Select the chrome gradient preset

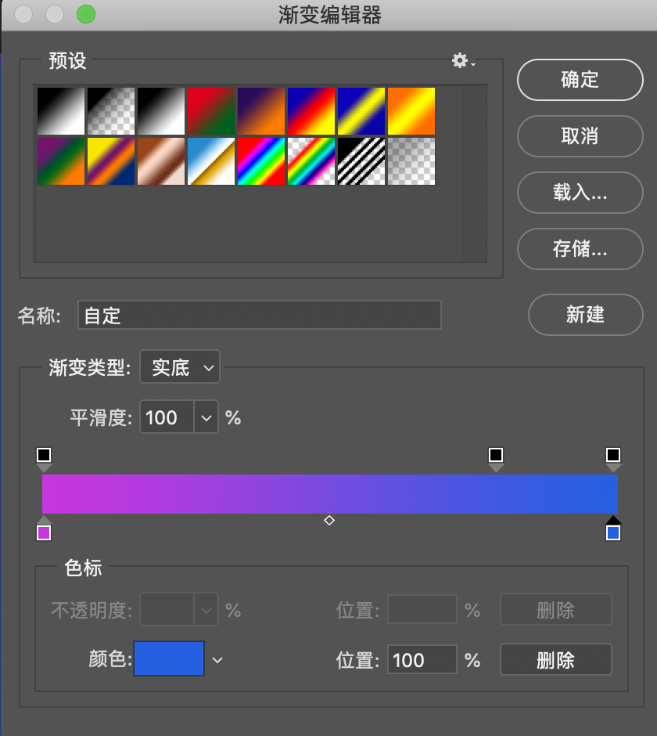click(211, 161)
